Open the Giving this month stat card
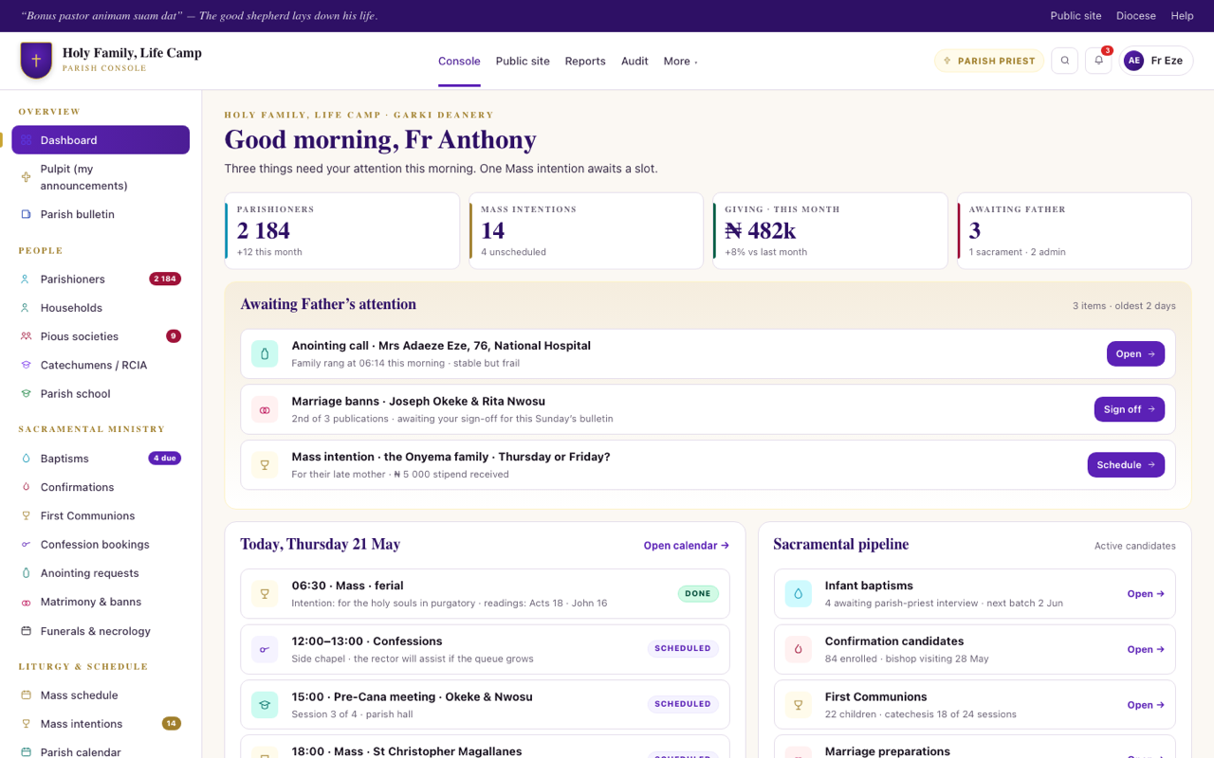Viewport: 1214px width, 758px height. coord(830,231)
